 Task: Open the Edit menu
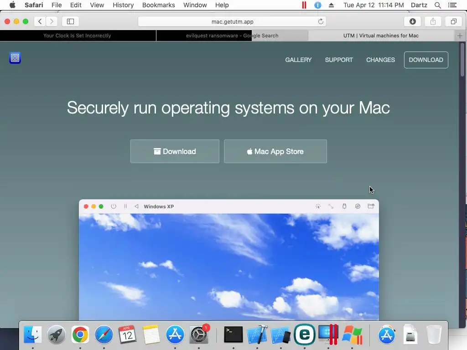76,5
